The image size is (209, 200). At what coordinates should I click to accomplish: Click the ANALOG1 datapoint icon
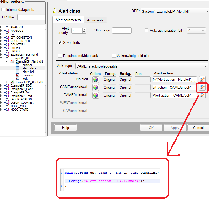pyautogui.click(x=7, y=27)
